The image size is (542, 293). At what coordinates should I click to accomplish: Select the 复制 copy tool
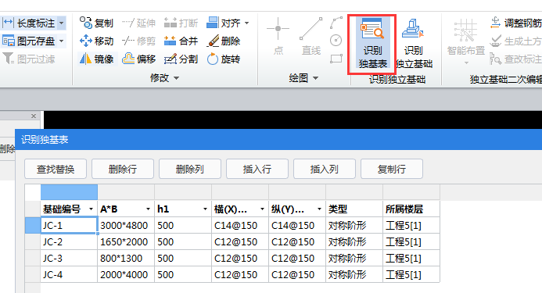point(97,23)
